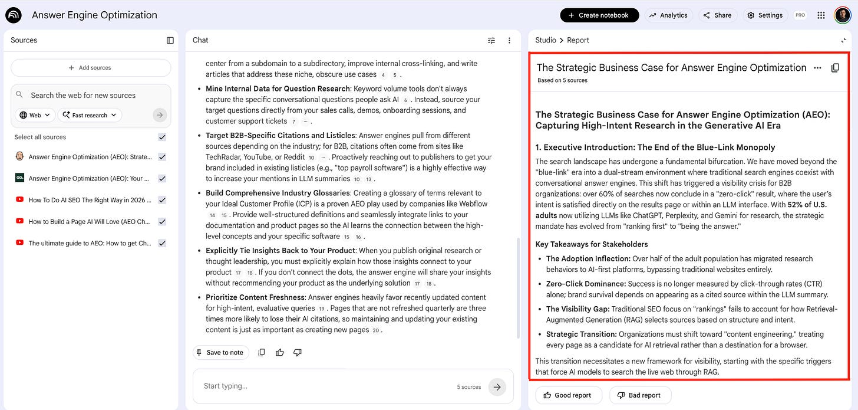
Task: Uncheck 'The ultimate guide to AEO' checkbox
Action: (x=162, y=243)
